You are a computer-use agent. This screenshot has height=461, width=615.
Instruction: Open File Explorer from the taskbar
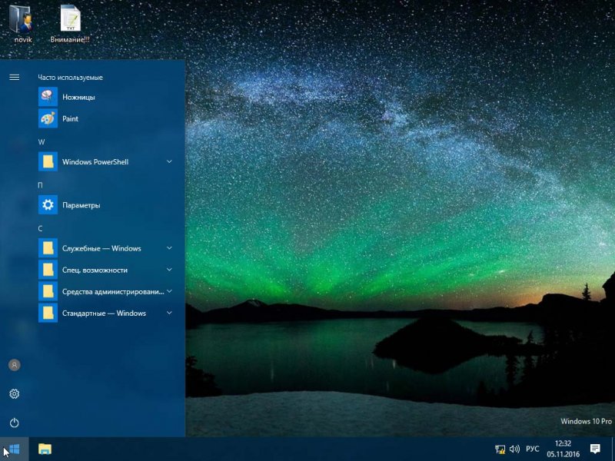coord(45,449)
